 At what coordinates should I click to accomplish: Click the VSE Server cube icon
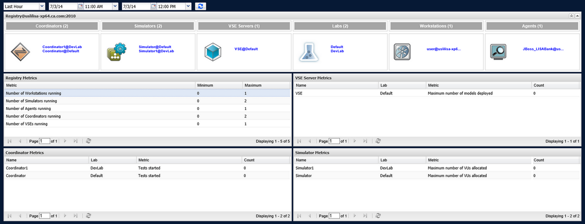(213, 51)
